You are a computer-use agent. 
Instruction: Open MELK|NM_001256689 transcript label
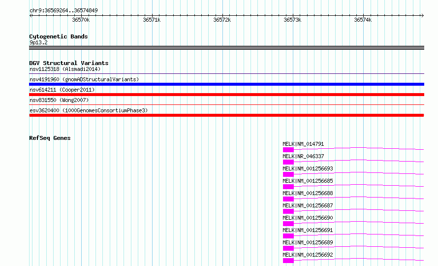[x=308, y=242]
